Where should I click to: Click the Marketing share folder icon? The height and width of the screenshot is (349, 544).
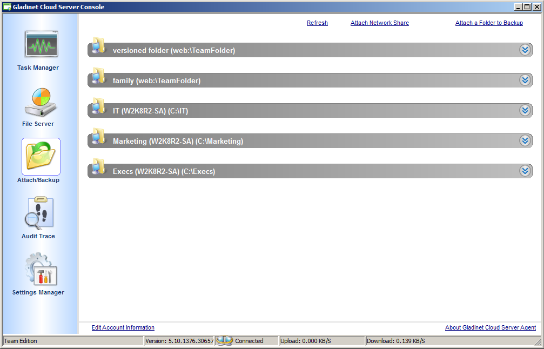click(x=98, y=137)
